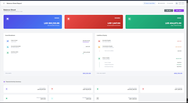Select the blue Total Assets card amount

point(51,23)
